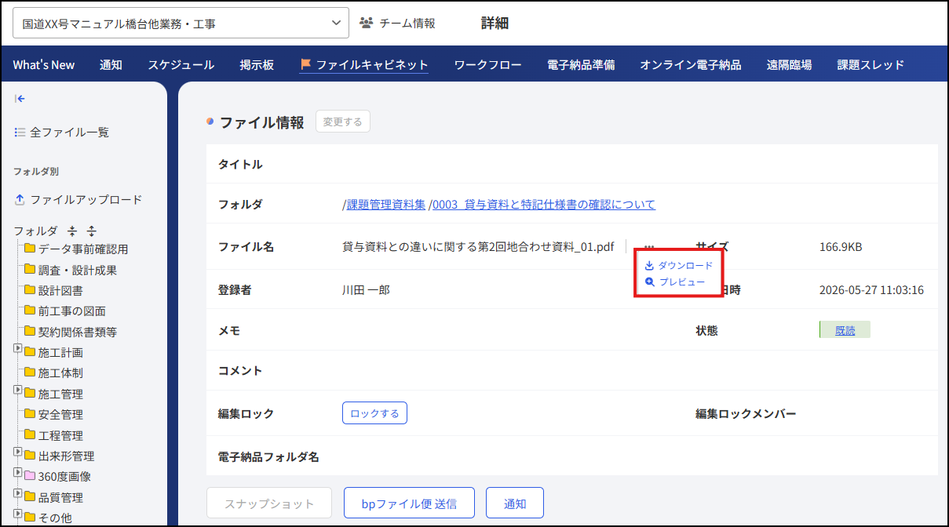Image resolution: width=949 pixels, height=527 pixels.
Task: Expand the 品質管理 folder node
Action: tap(17, 493)
